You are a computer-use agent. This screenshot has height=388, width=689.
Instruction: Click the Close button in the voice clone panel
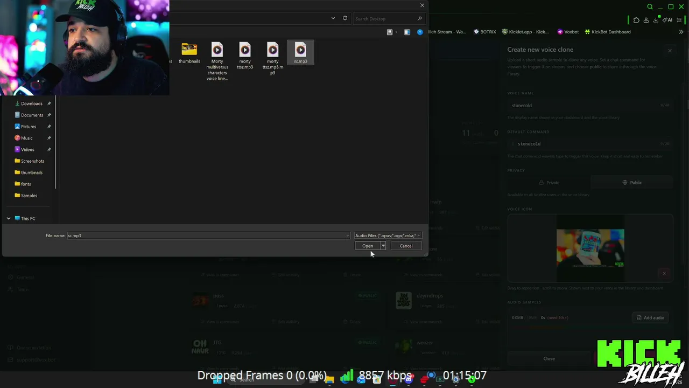coord(549,358)
